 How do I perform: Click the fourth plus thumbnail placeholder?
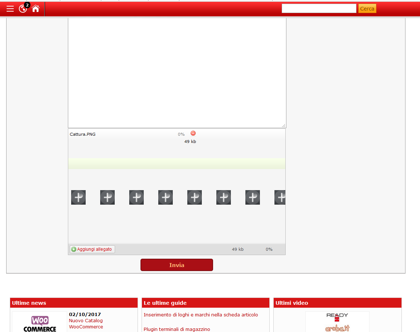tap(166, 197)
